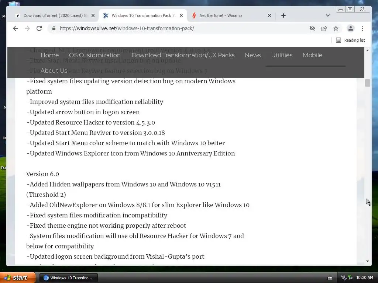Click 'Updated Windows Explorer icon' line
This screenshot has width=378, height=283.
(x=130, y=154)
